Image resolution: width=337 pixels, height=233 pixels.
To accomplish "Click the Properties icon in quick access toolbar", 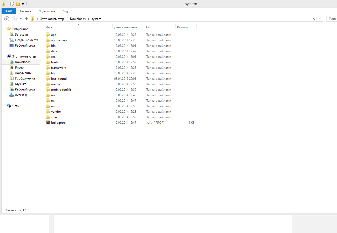I will pyautogui.click(x=12, y=4).
